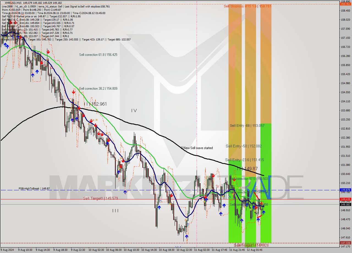The height and width of the screenshot is (253, 352).
Task: Click the '10 Aug 22:30' time axis label
Action: click(x=184, y=250)
